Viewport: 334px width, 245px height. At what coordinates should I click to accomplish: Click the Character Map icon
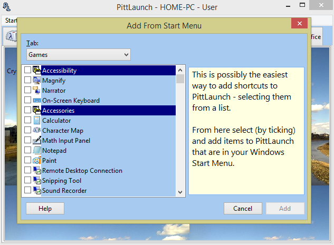coord(37,131)
